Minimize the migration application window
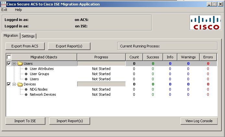Image resolution: width=225 pixels, height=137 pixels. 209,4
